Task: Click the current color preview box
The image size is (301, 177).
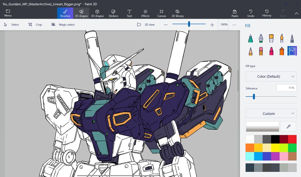Action: pyautogui.click(x=262, y=126)
